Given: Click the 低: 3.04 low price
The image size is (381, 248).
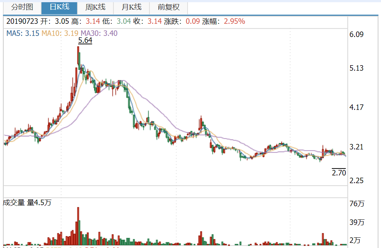Looking at the screenshot, I should pyautogui.click(x=116, y=21).
